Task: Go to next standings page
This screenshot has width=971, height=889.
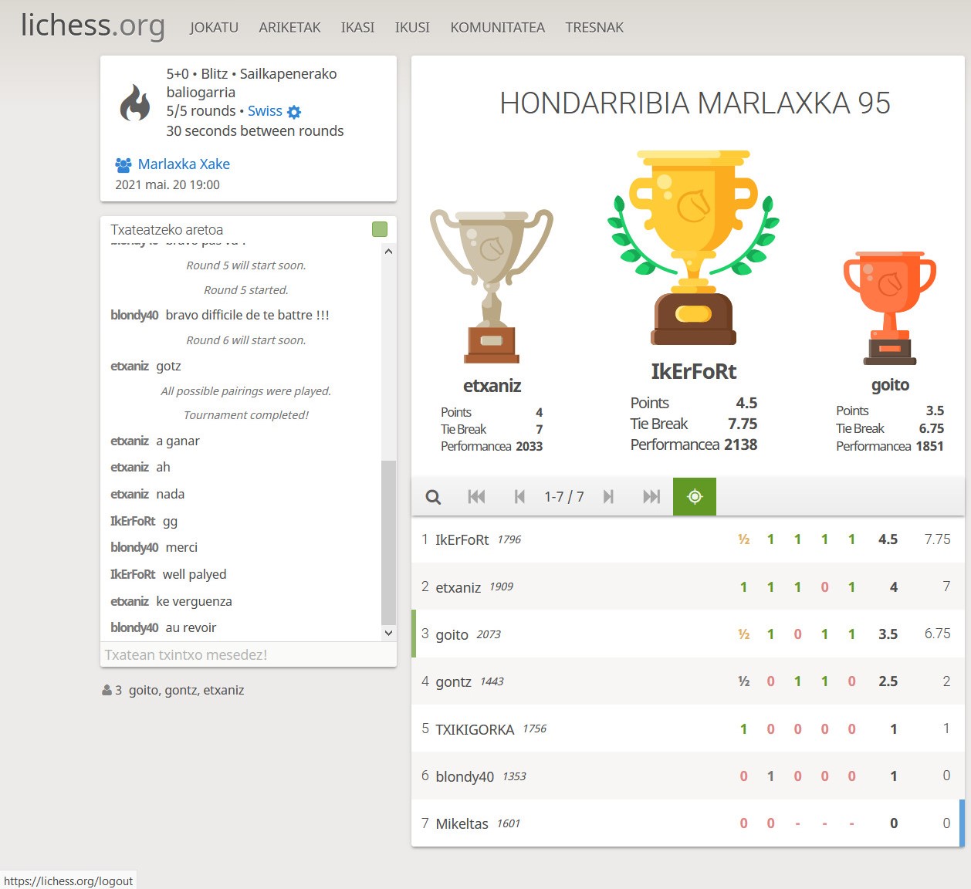Action: coord(608,497)
